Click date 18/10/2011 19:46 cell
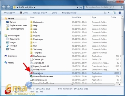This screenshot has width=125, height=96. 79,66
